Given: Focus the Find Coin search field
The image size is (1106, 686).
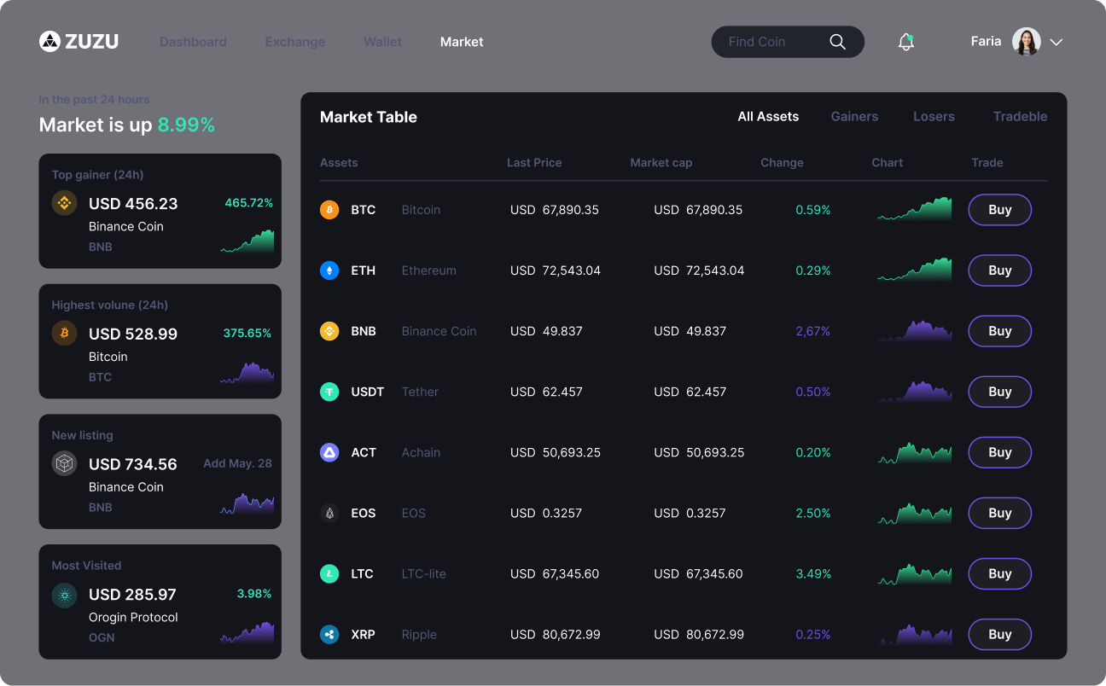Looking at the screenshot, I should point(768,42).
